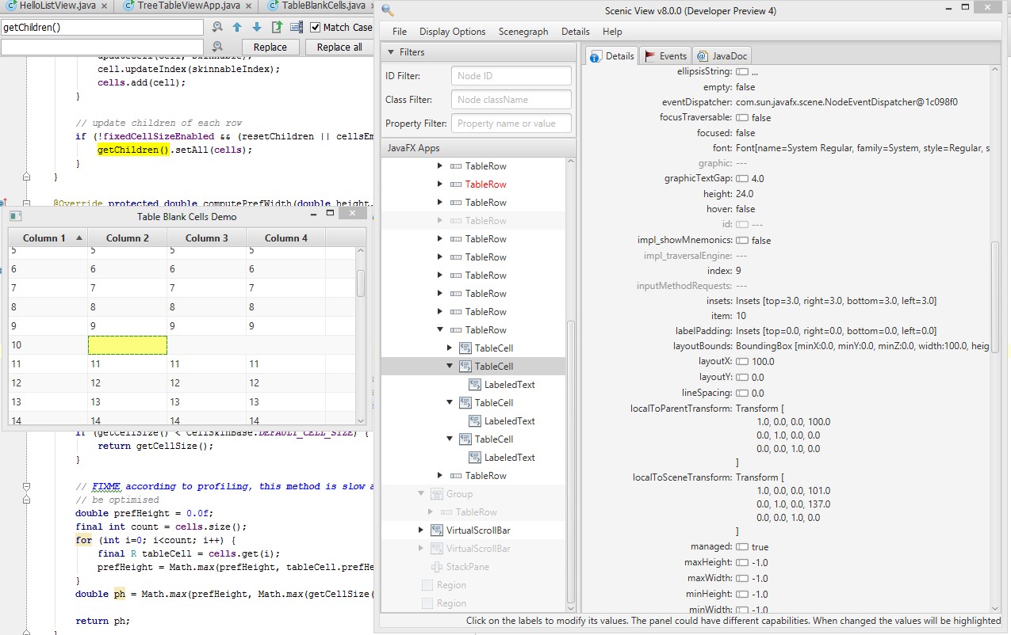Expand the VirtualScrollBar tree node
1011x635 pixels.
pos(421,530)
